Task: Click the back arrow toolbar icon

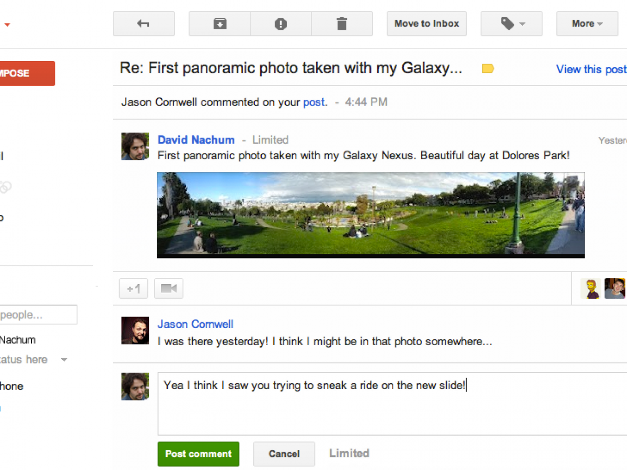Action: point(144,24)
